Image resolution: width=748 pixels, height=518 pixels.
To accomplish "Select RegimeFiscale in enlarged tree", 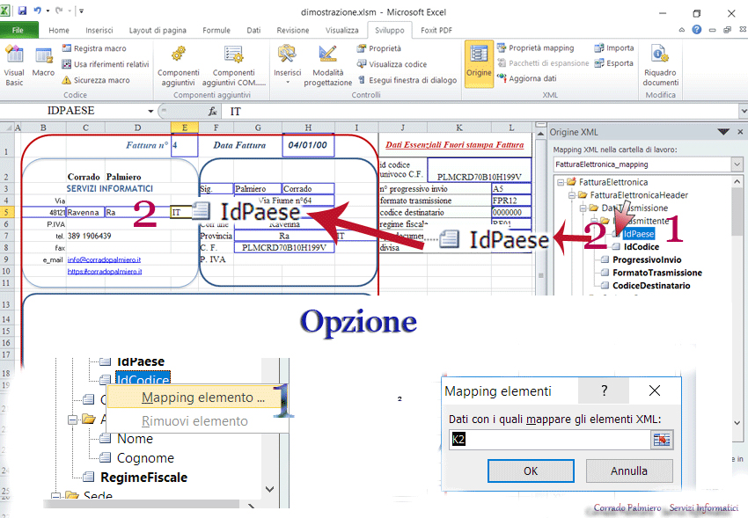I will 143,478.
